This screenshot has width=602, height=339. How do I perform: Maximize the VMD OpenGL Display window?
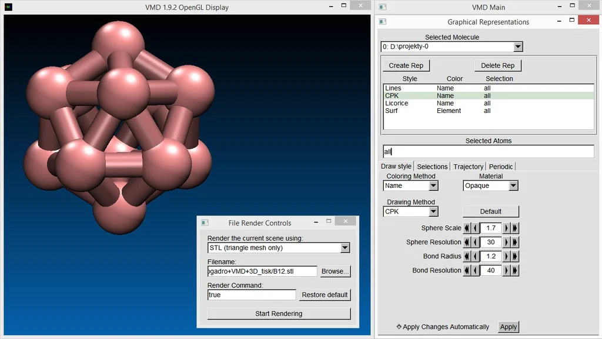click(x=343, y=5)
